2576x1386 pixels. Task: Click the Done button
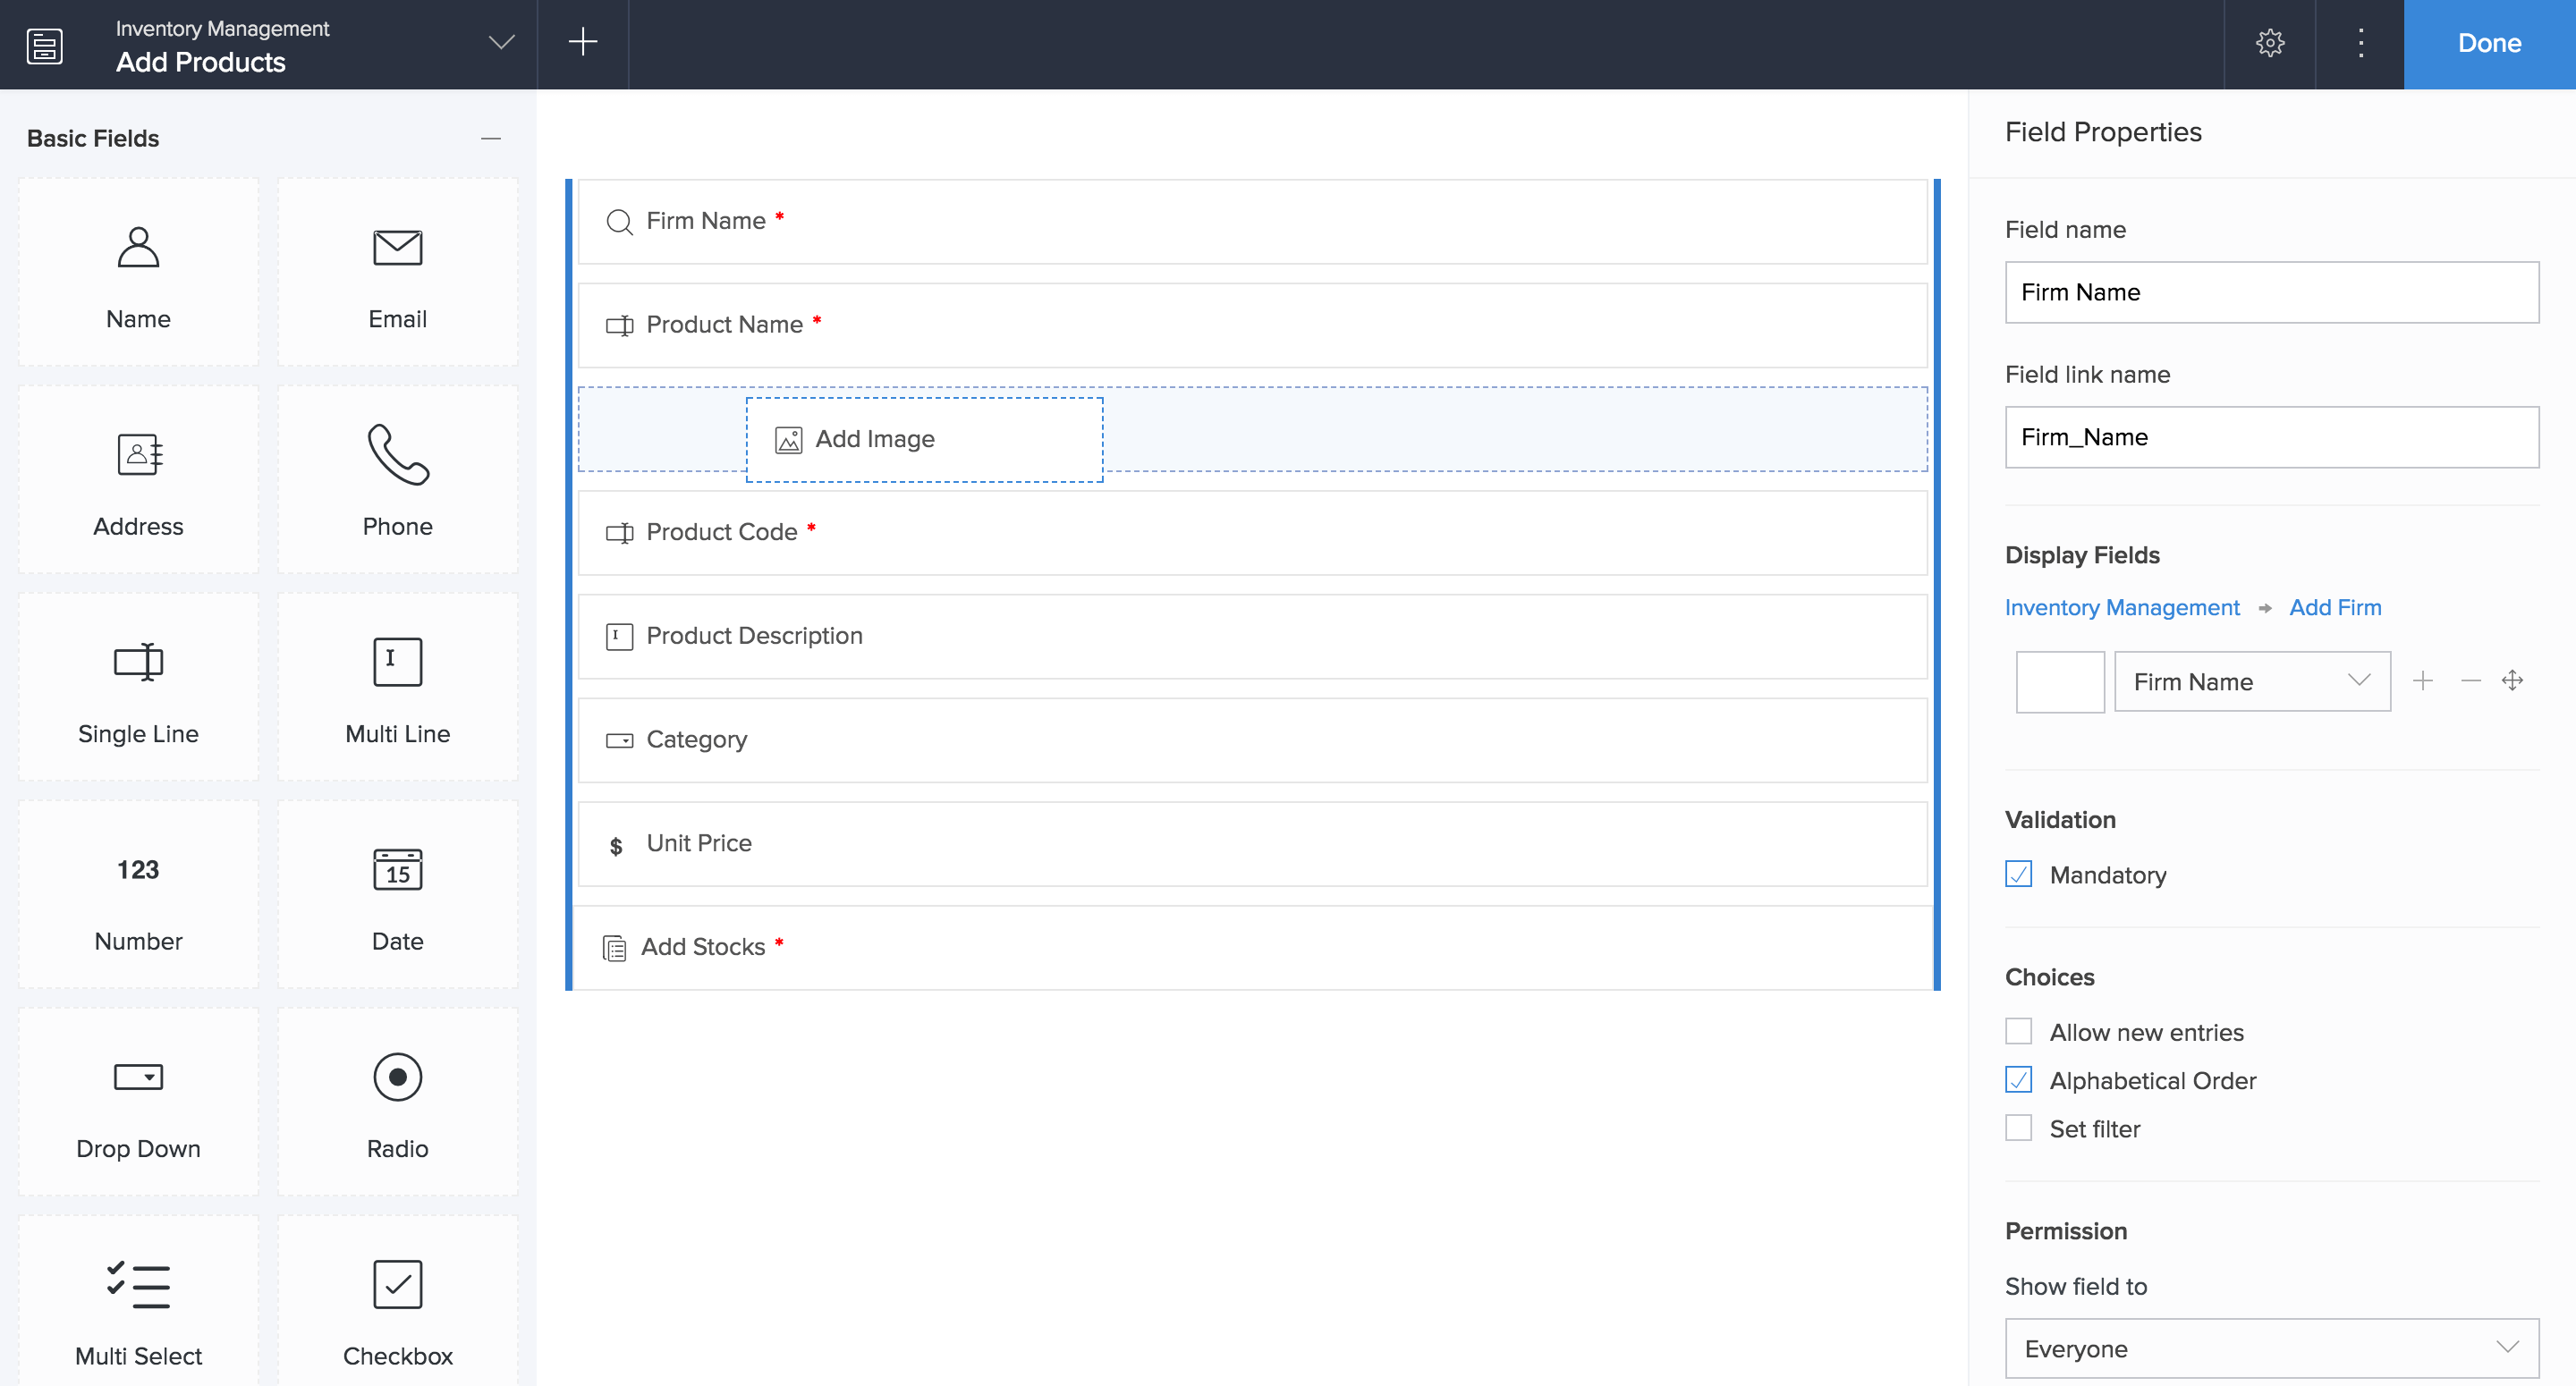pyautogui.click(x=2488, y=44)
